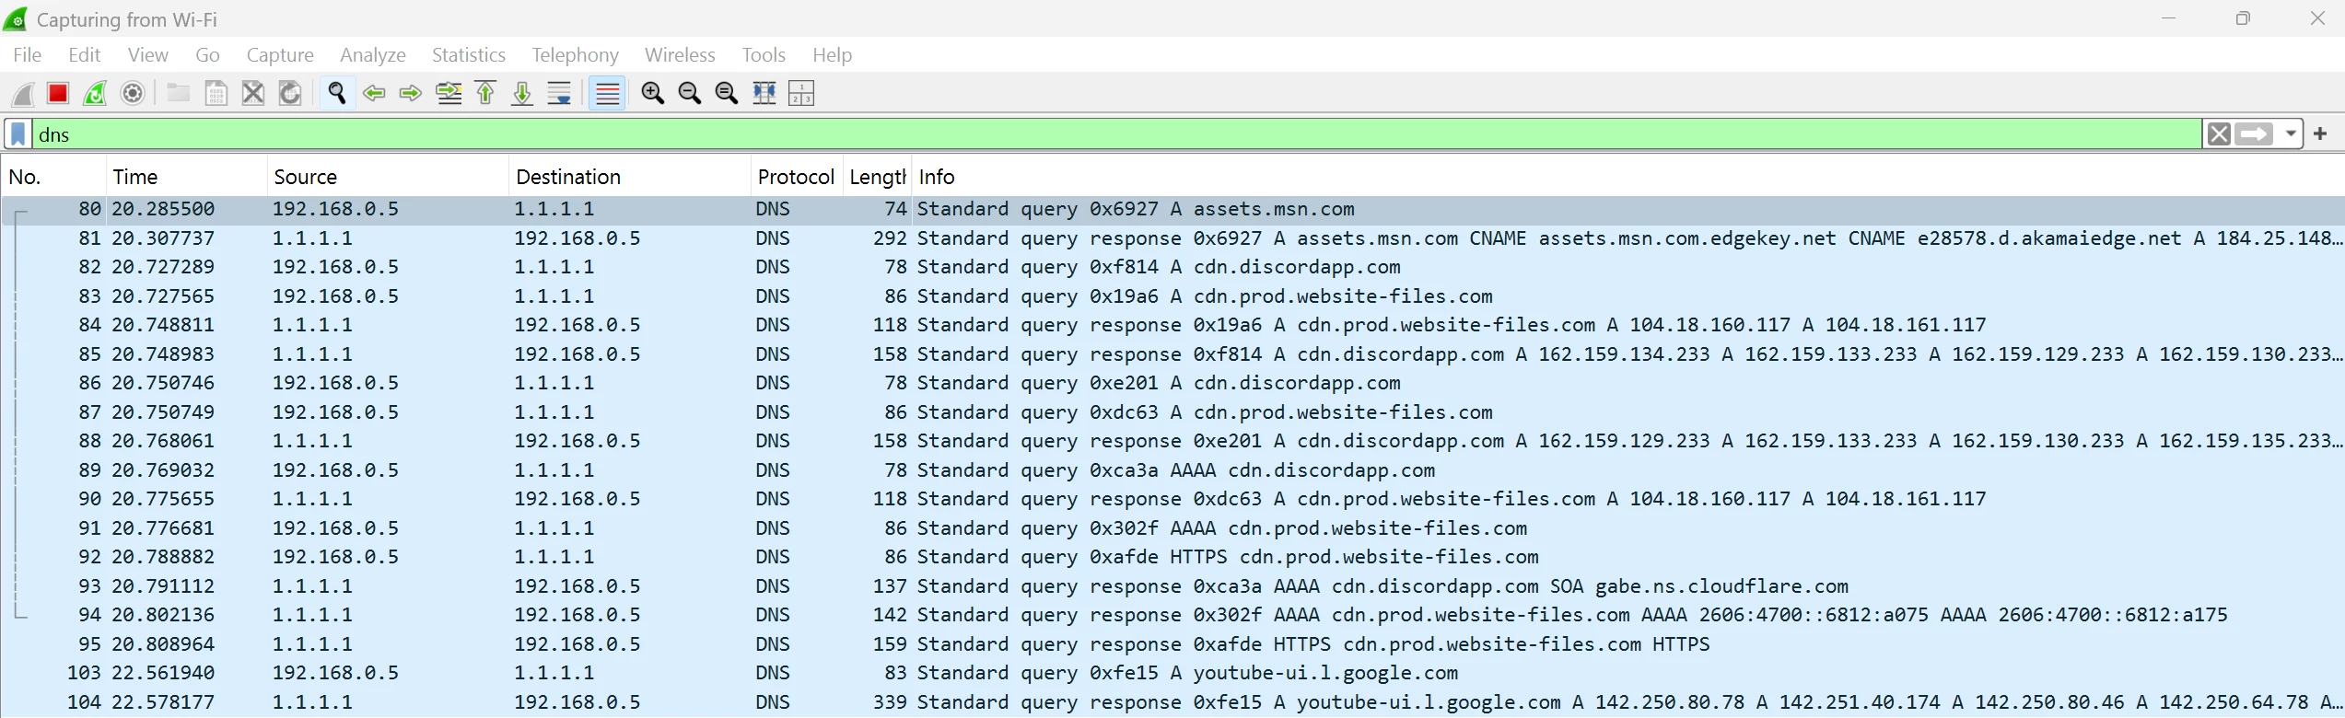The height and width of the screenshot is (718, 2345).
Task: Open display filter bookmarks
Action: tap(18, 134)
